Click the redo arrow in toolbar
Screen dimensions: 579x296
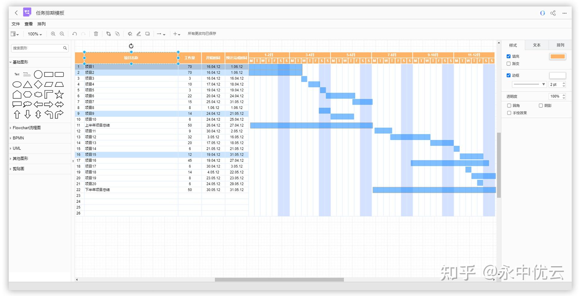pos(84,34)
